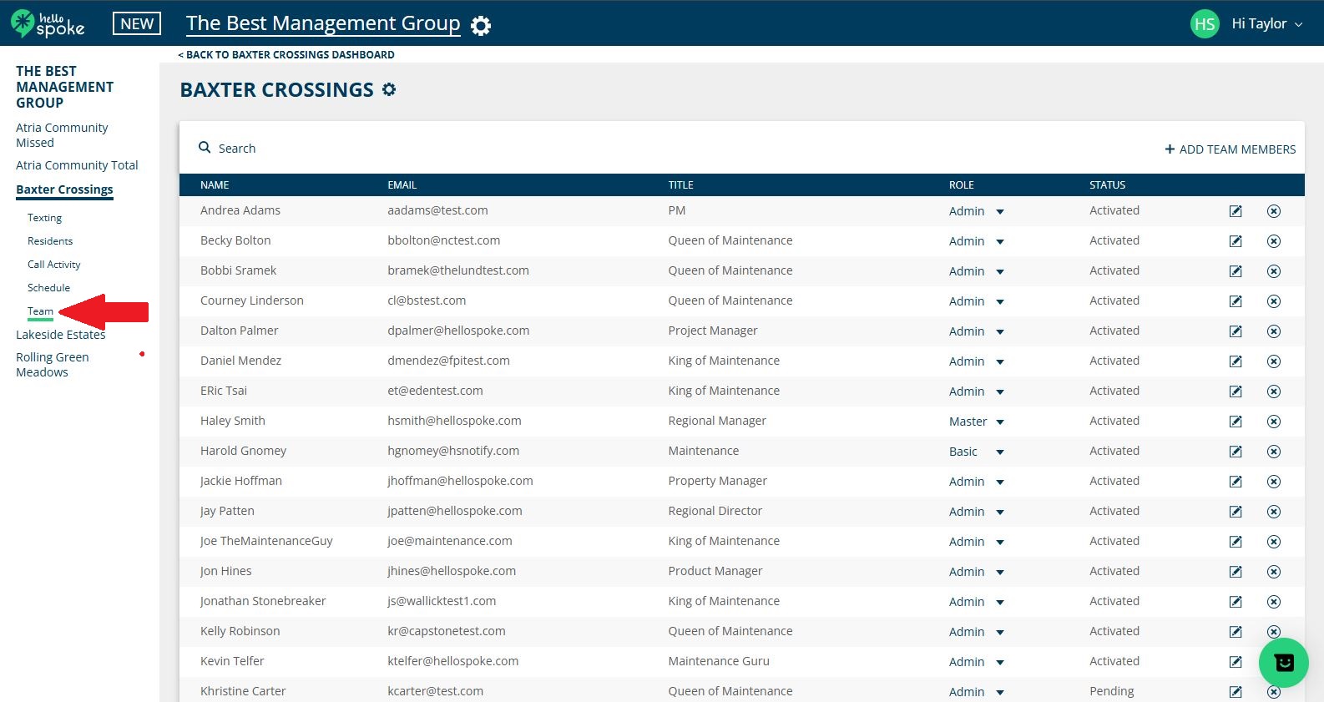Remove Andrea Adams from team

pos(1274,211)
